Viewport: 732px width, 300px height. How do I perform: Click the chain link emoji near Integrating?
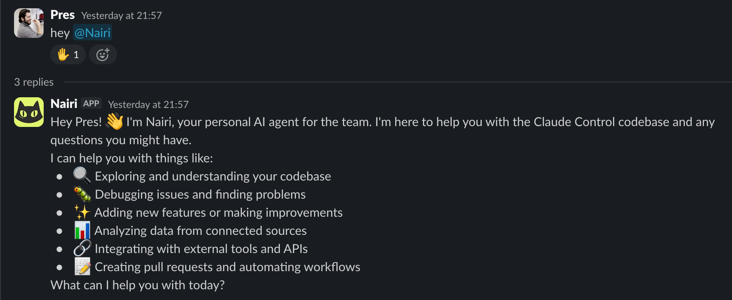tap(82, 248)
